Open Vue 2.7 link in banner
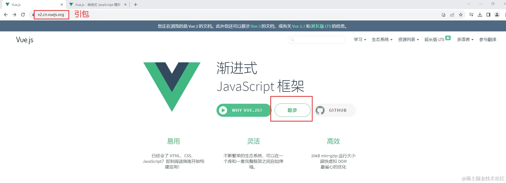The image size is (506, 183). (299, 26)
